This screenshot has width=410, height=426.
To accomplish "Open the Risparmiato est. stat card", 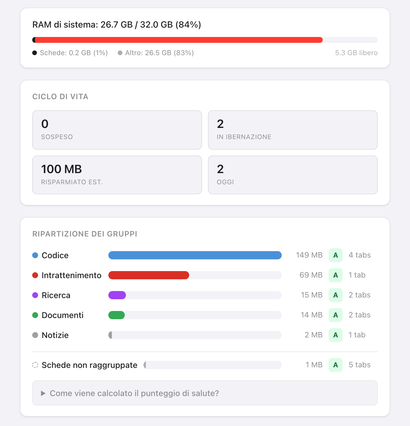I will [117, 175].
